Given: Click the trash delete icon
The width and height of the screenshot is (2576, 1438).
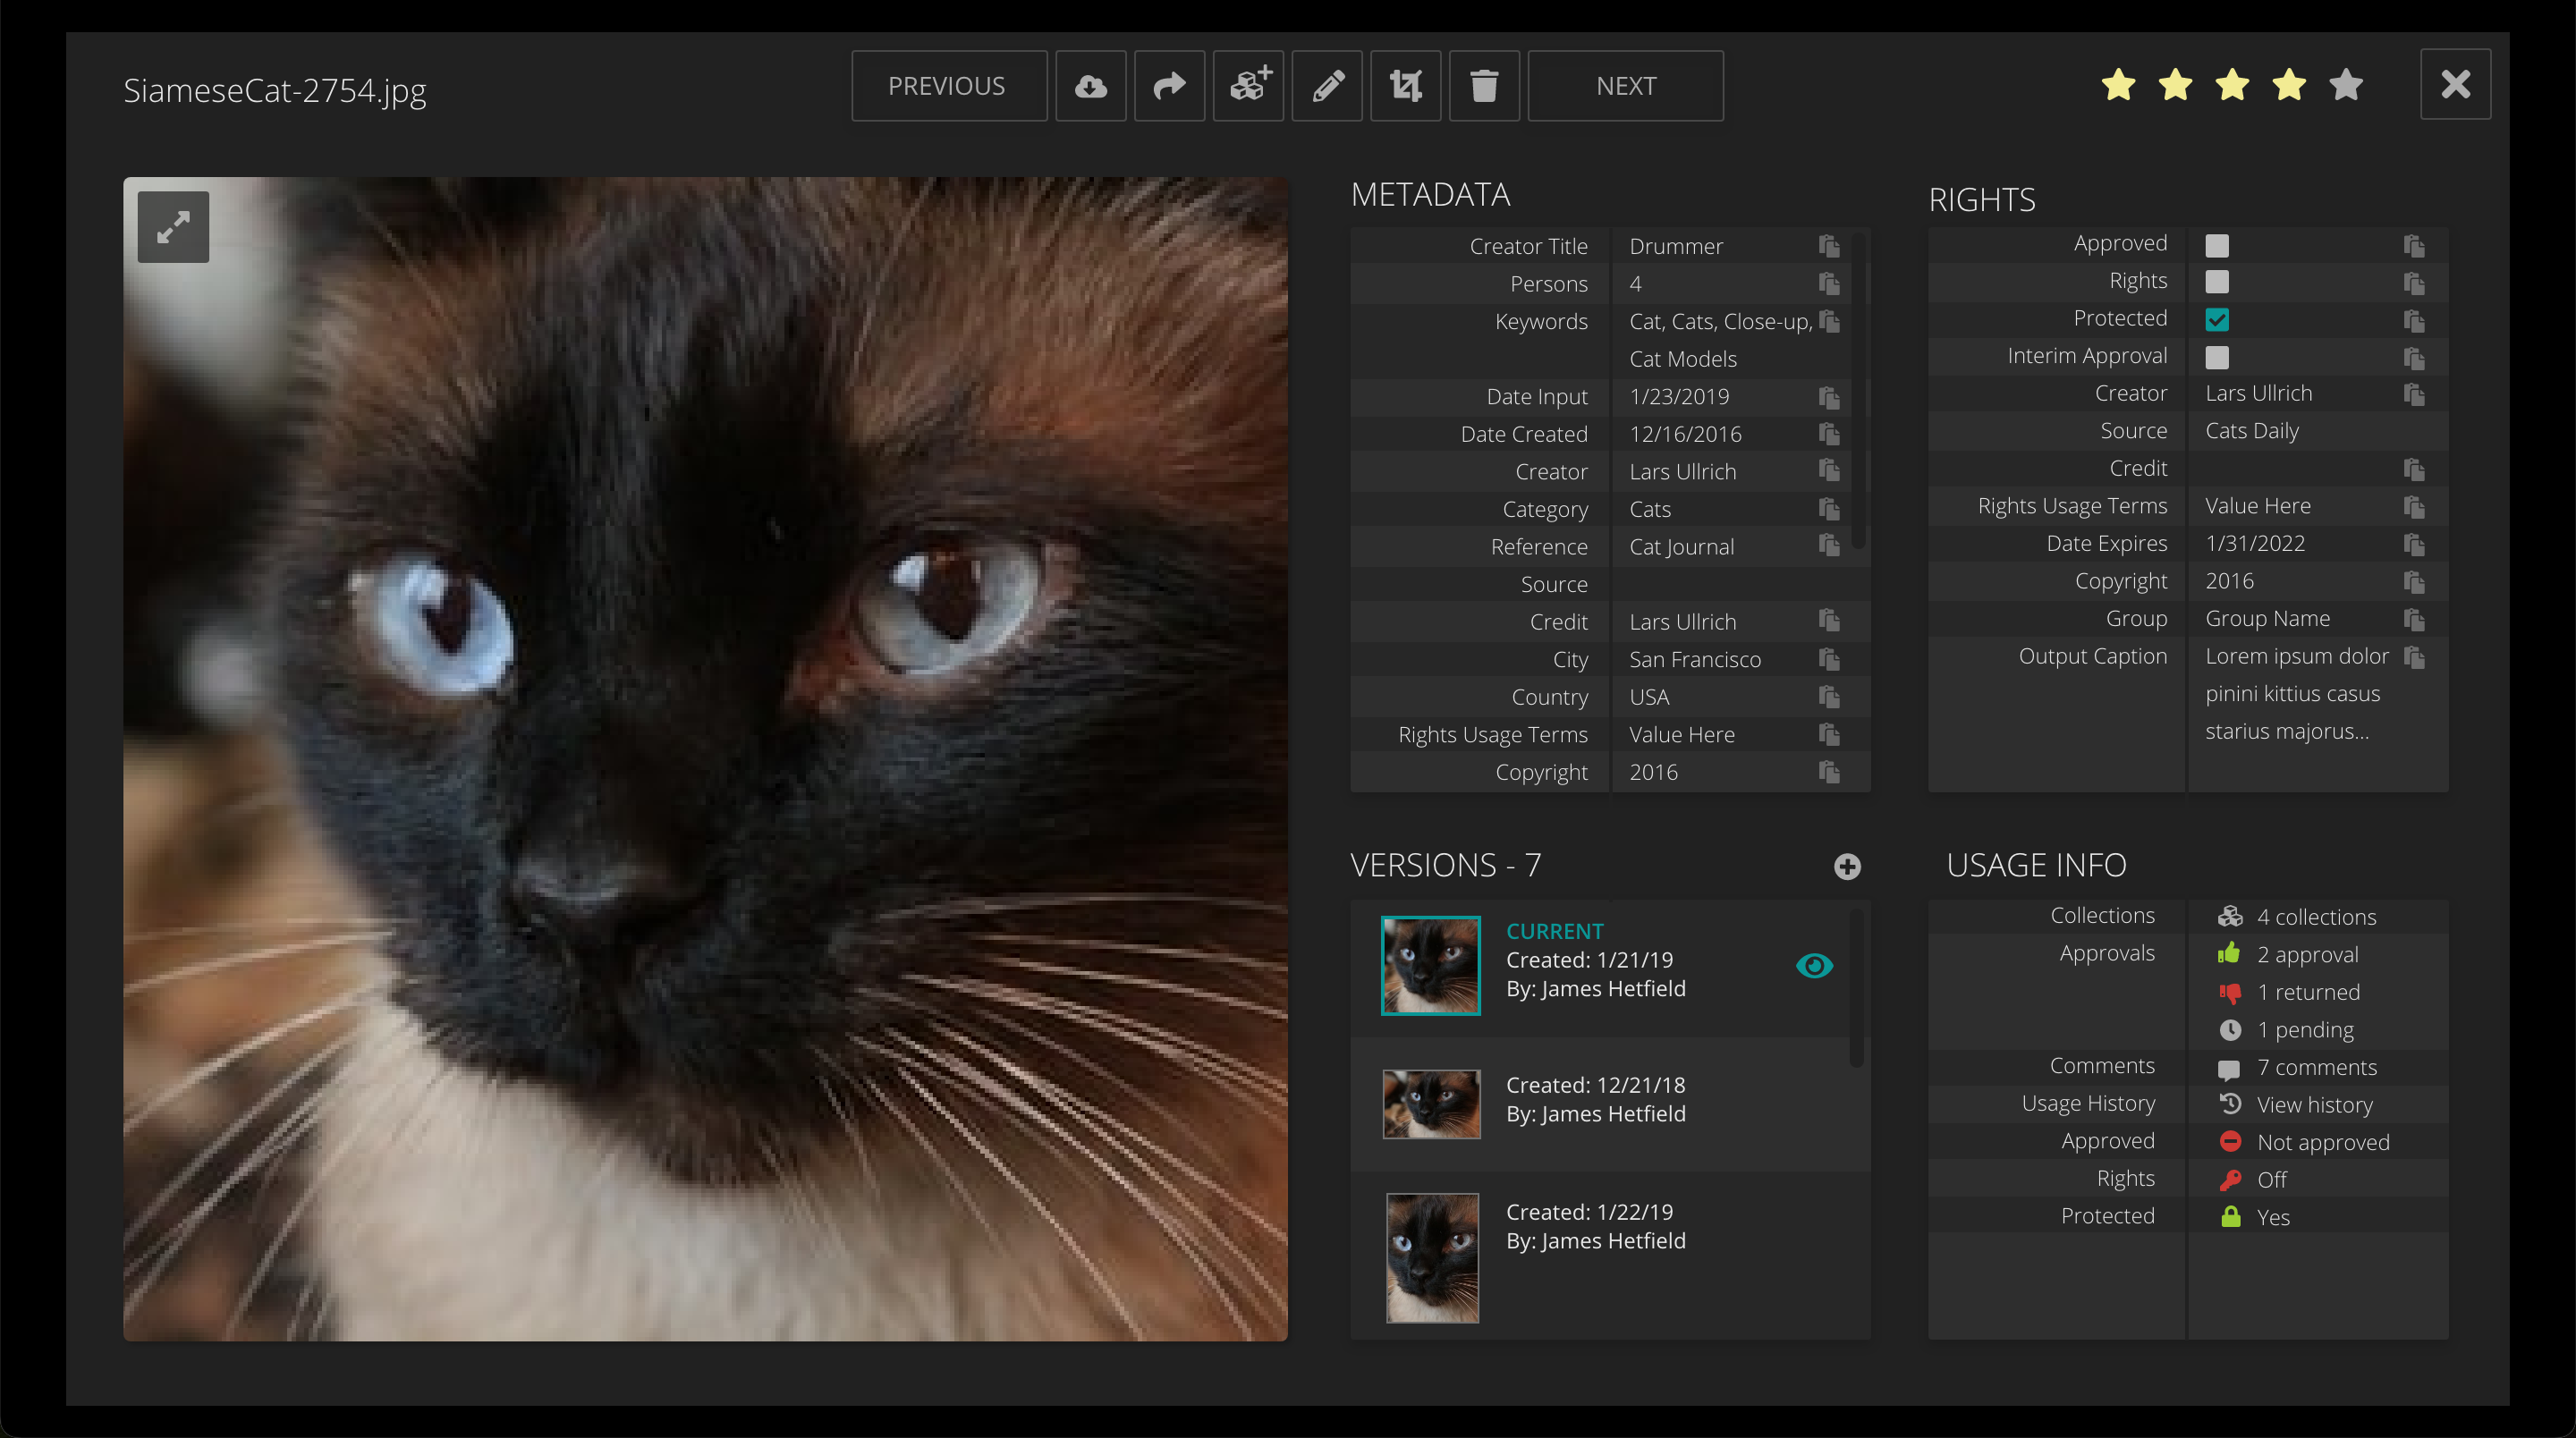Looking at the screenshot, I should [1484, 86].
